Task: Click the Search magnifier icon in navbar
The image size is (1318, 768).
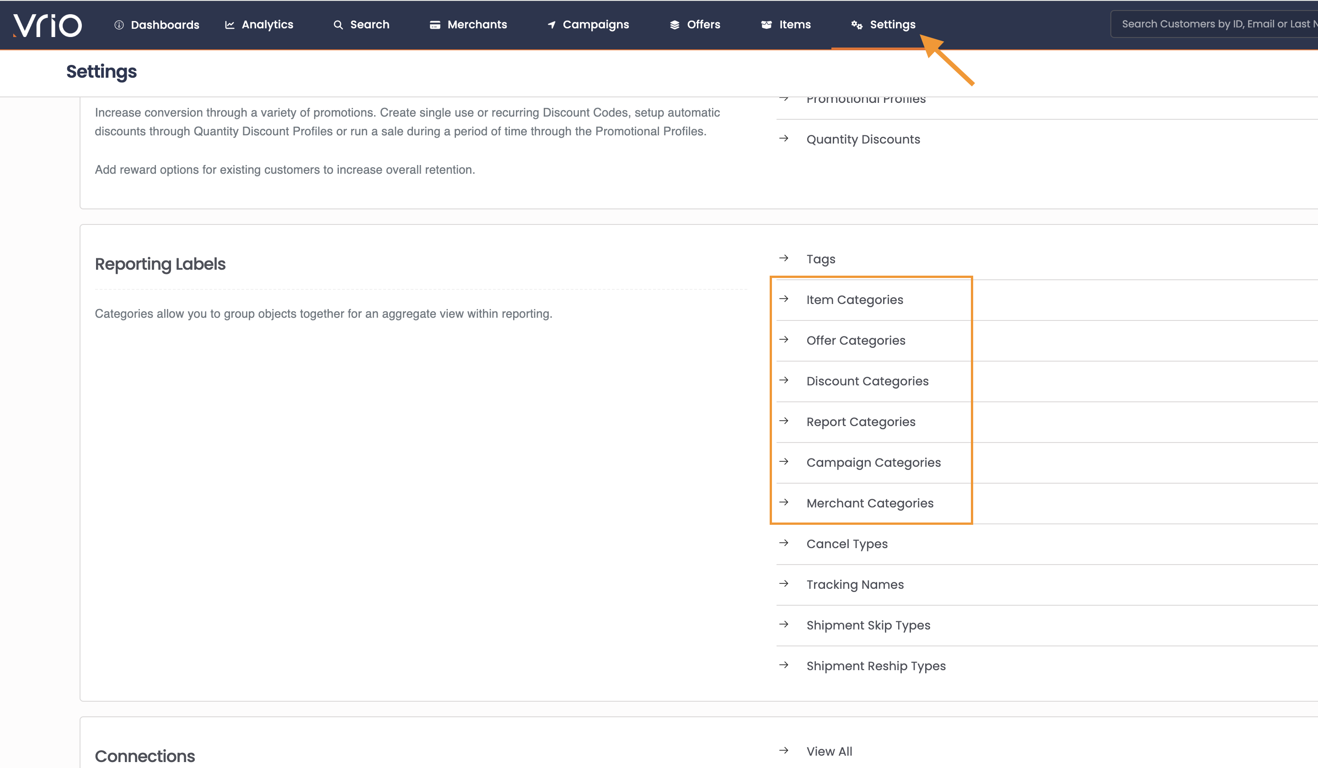Action: click(338, 25)
